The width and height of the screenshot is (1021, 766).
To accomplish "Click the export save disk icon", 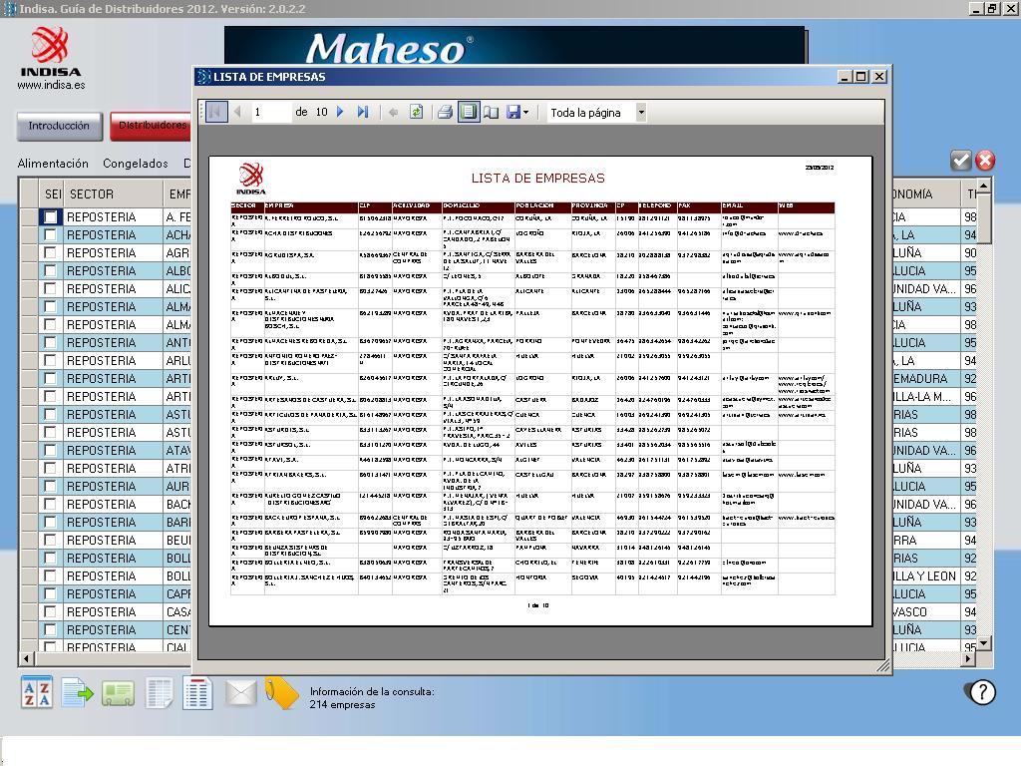I will click(x=513, y=112).
